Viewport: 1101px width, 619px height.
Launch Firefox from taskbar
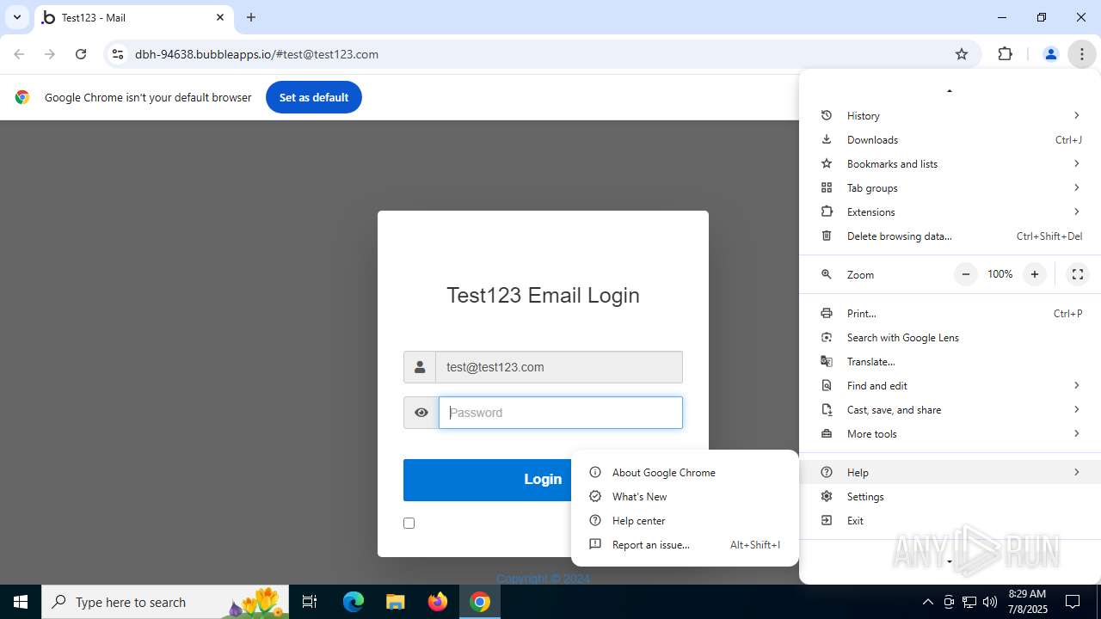437,602
